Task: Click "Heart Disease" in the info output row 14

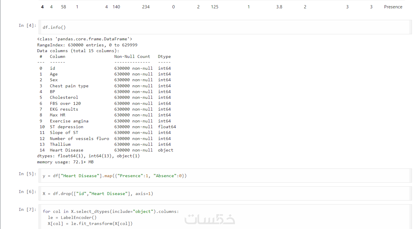Action: (67, 150)
